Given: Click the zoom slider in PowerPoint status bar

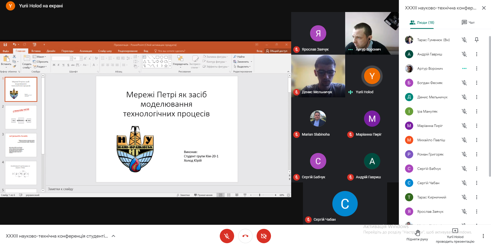Looking at the screenshot, I should 259,195.
